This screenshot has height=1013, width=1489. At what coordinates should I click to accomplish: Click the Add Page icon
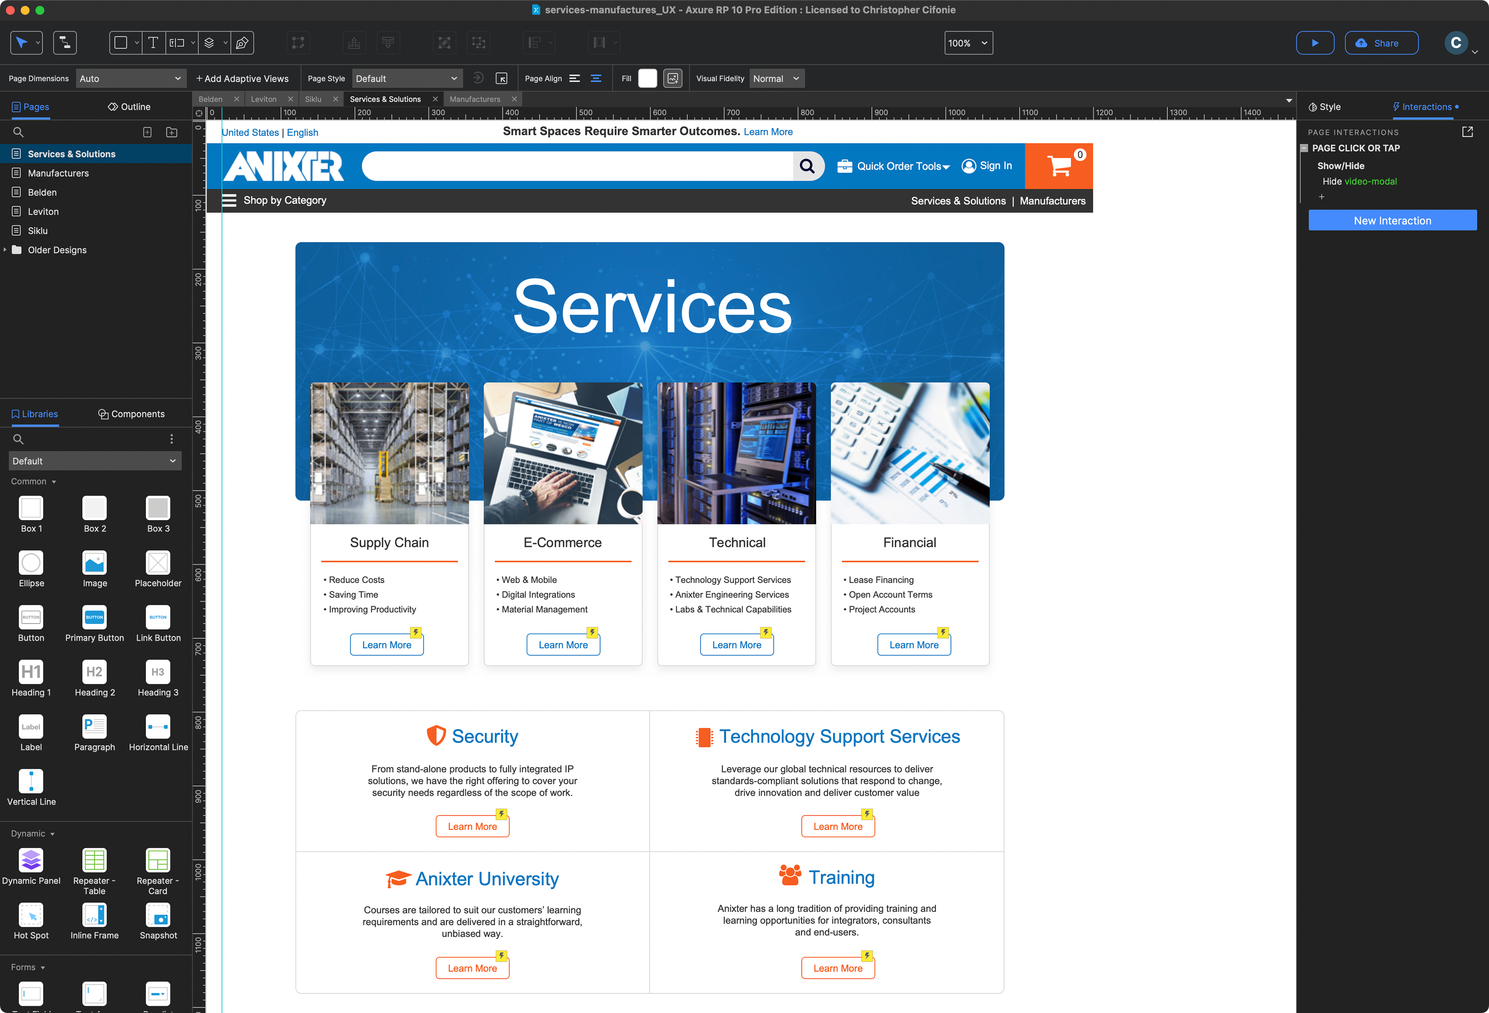(x=147, y=132)
